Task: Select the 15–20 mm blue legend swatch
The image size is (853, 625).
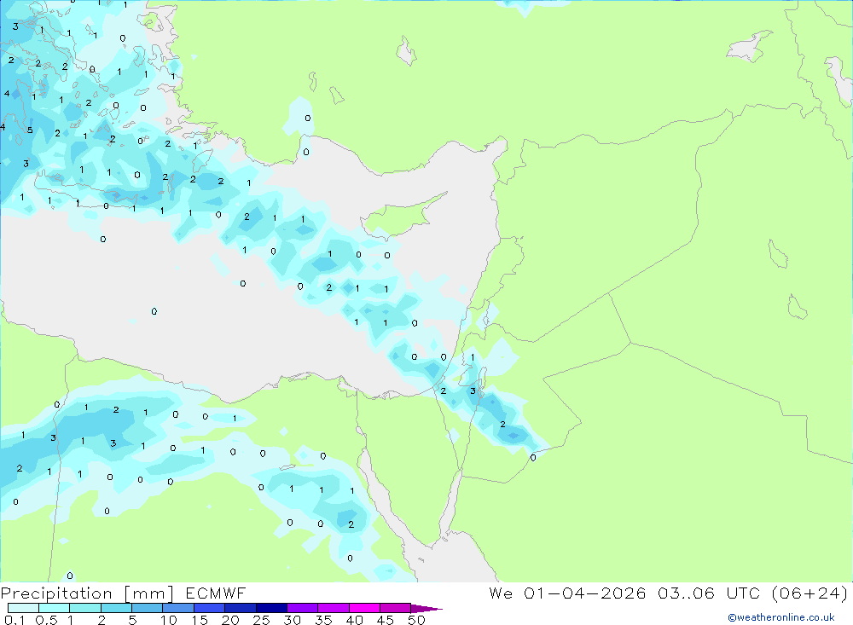Action: 209,608
